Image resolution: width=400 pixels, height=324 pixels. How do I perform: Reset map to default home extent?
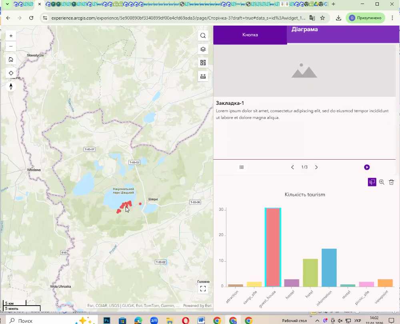tap(11, 60)
